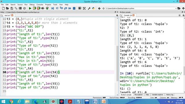Go forward to the next cursor position
This screenshot has height=104, width=185.
[103, 8]
